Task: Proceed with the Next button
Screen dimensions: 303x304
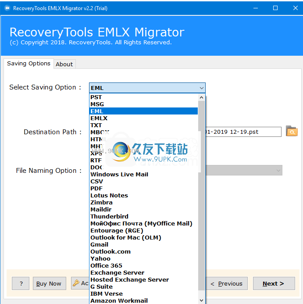Action: 274,283
